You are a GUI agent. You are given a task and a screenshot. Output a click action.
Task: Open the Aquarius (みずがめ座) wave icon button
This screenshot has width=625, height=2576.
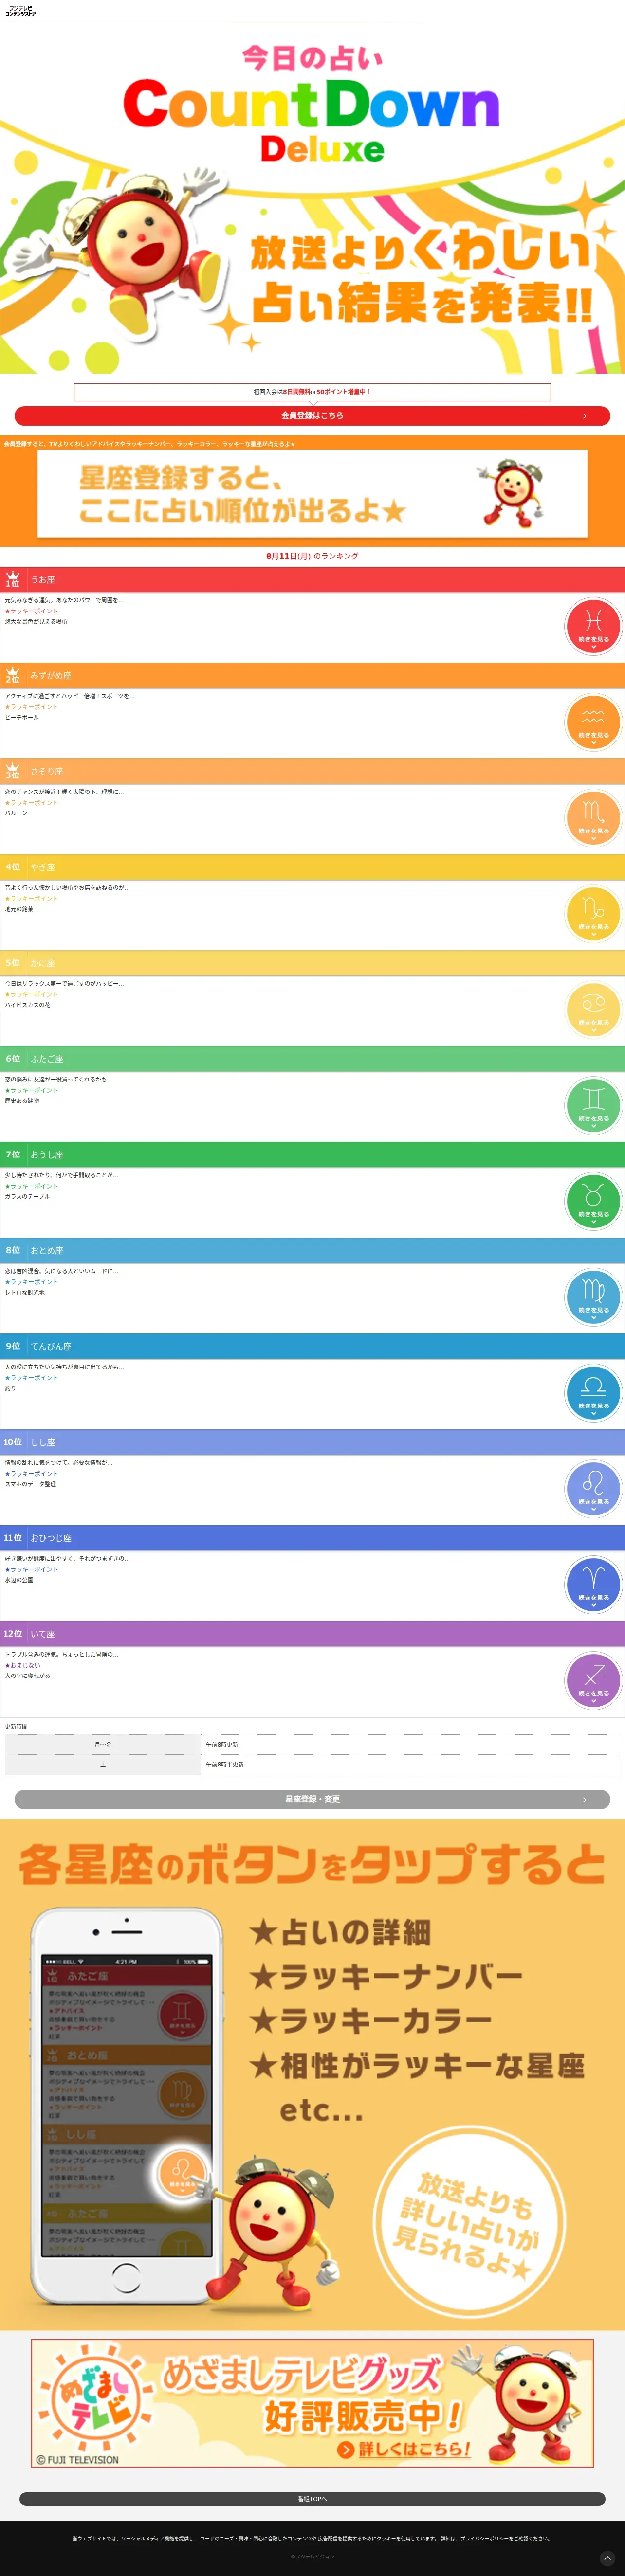click(x=593, y=722)
